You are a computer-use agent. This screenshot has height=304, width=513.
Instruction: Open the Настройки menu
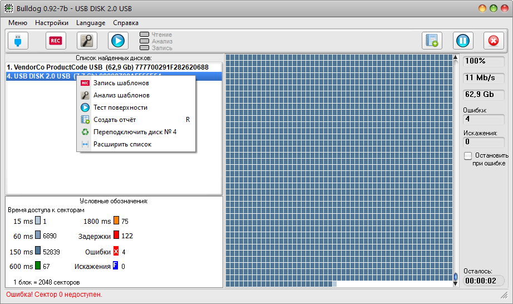pyautogui.click(x=52, y=23)
